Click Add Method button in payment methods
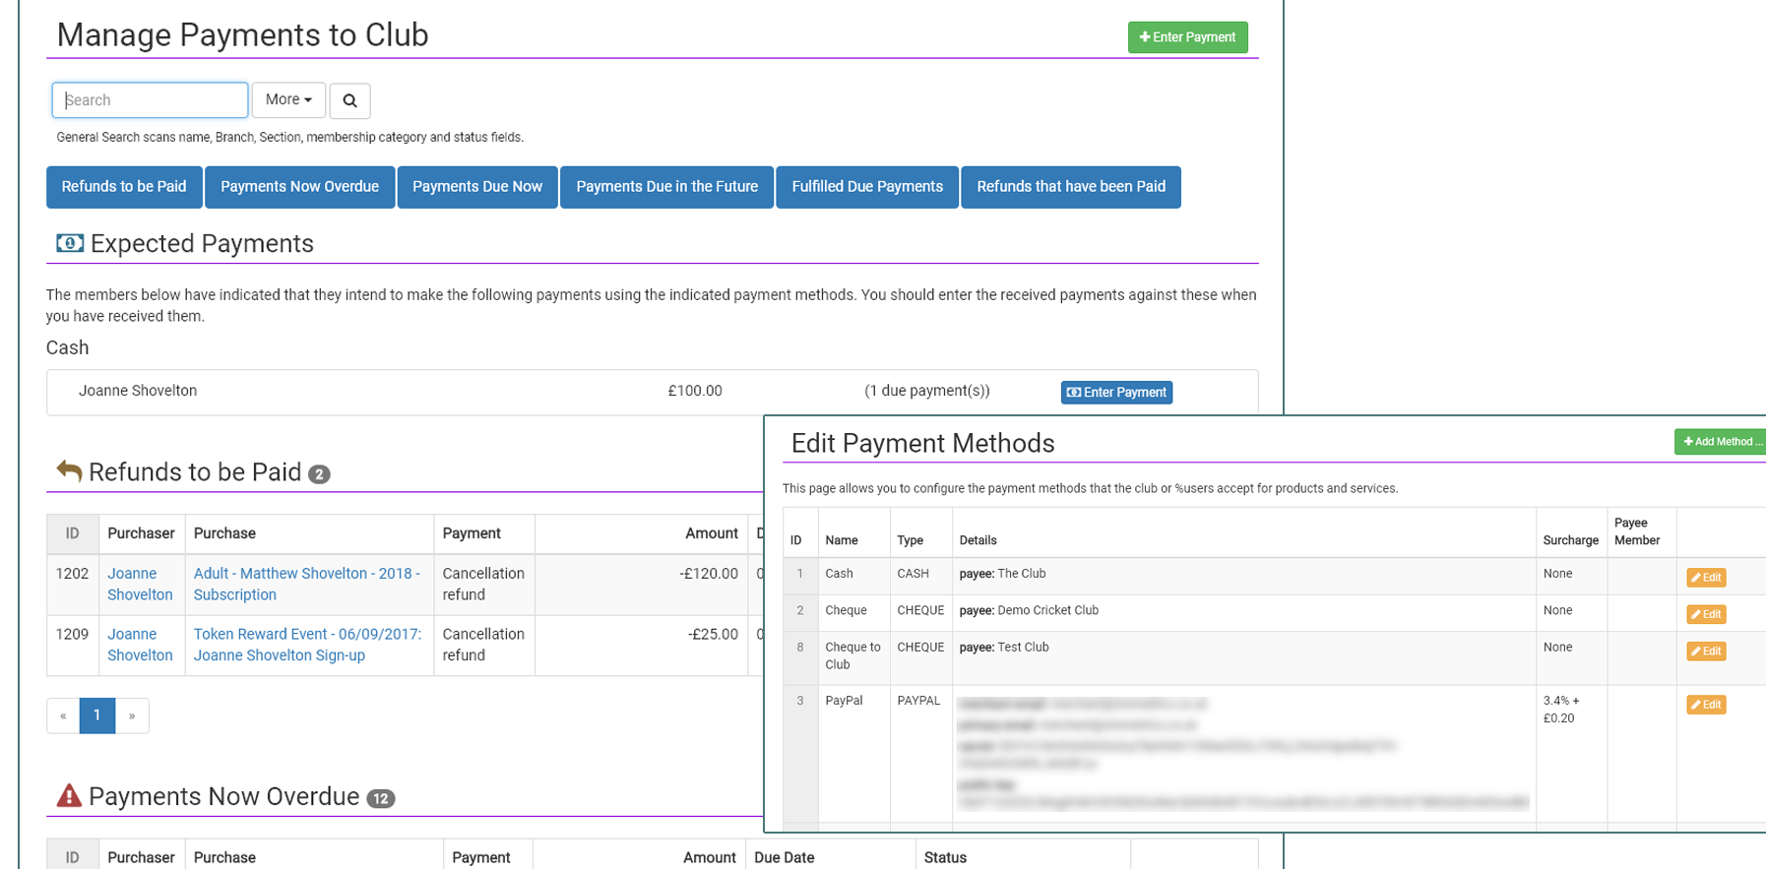Screen dimensions: 1766x869 point(1721,442)
